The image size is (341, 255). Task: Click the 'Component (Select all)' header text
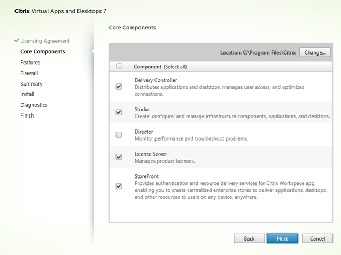tap(160, 67)
